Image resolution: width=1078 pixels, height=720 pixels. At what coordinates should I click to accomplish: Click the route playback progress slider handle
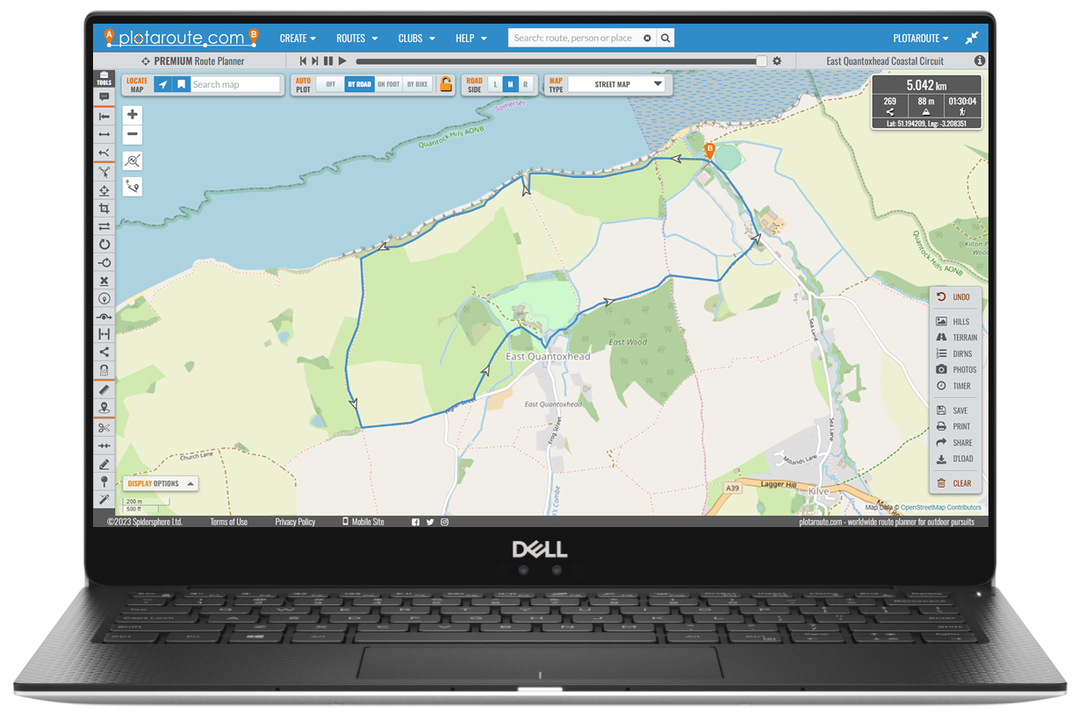[761, 61]
